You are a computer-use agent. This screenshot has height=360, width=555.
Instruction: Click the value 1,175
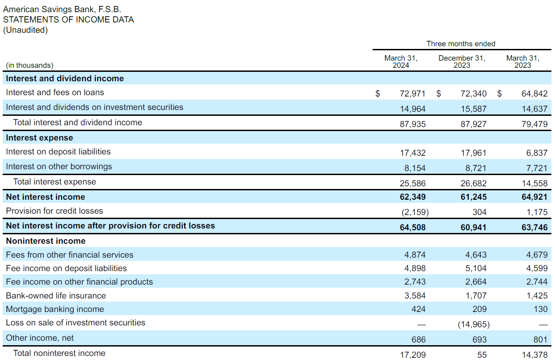537,212
